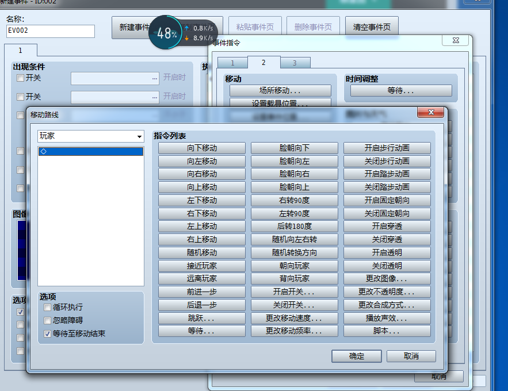
Task: Click 场所移动... in the event commands window
Action: tap(280, 91)
